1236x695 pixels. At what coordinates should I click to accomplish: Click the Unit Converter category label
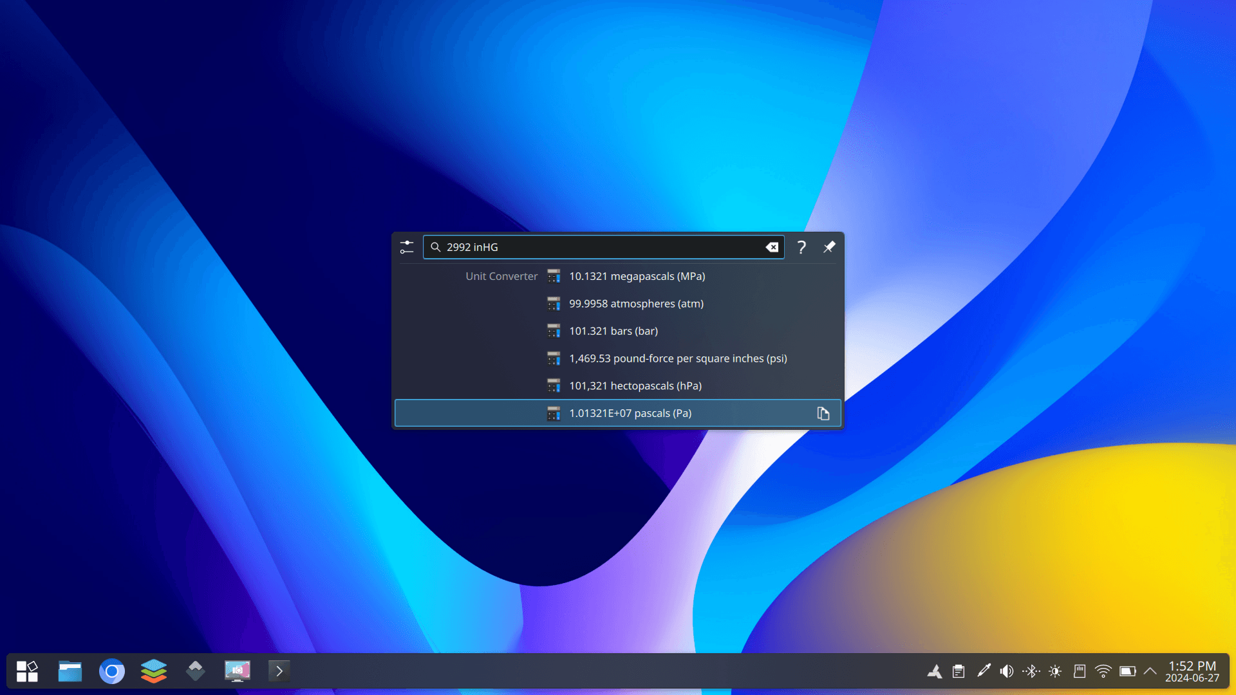point(501,276)
